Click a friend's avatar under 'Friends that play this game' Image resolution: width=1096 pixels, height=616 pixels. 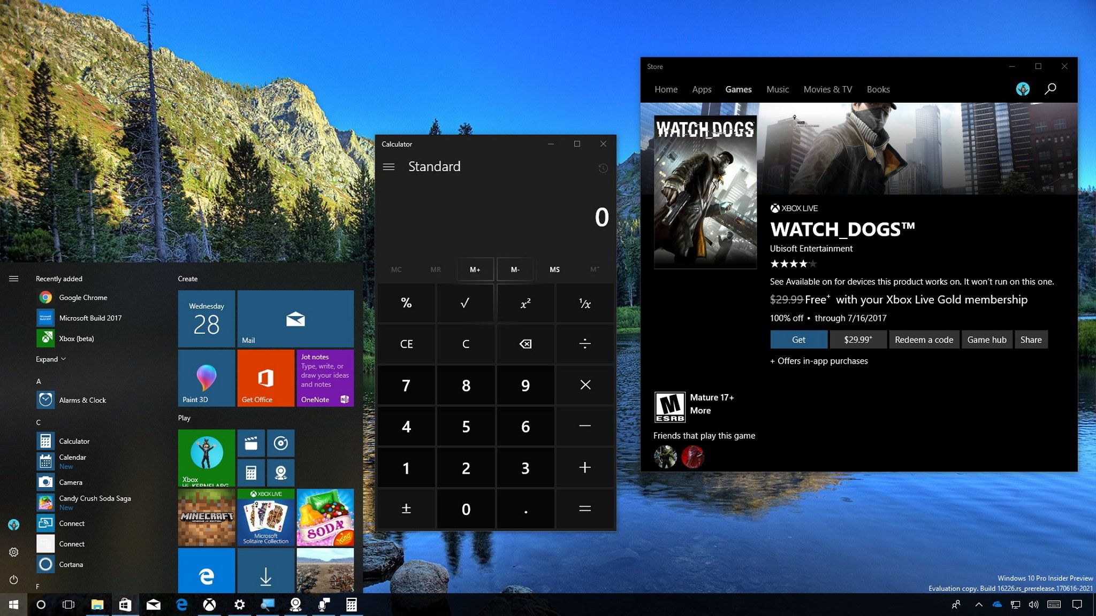pyautogui.click(x=665, y=457)
